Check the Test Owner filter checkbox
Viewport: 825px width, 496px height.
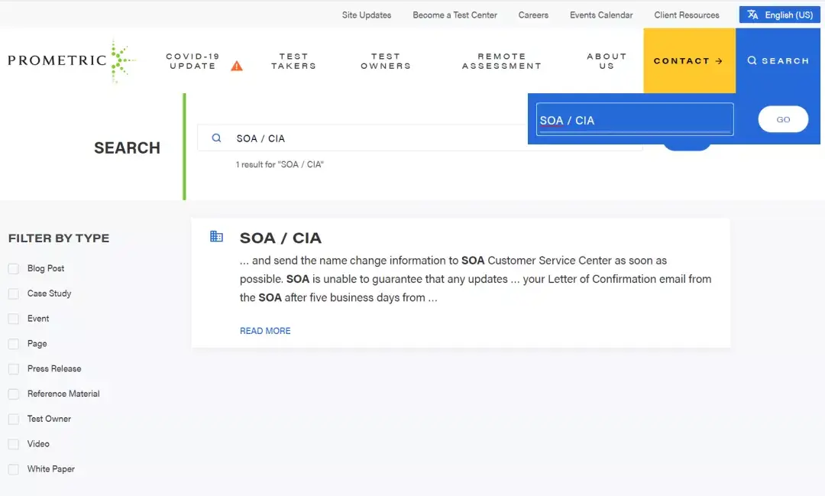tap(14, 419)
